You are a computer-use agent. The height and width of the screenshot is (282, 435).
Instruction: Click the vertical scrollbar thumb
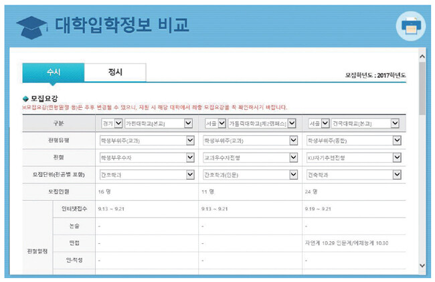tap(422, 87)
